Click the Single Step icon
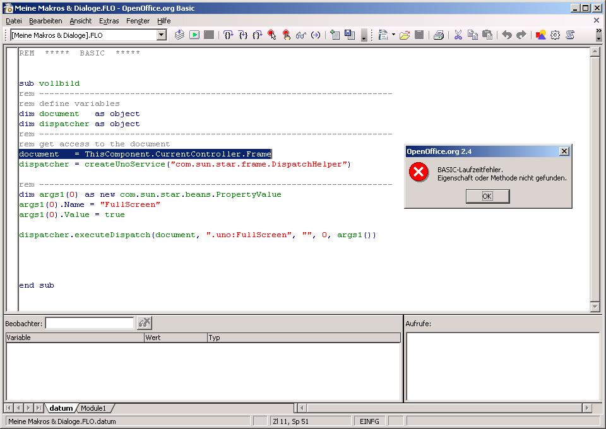 coord(243,35)
